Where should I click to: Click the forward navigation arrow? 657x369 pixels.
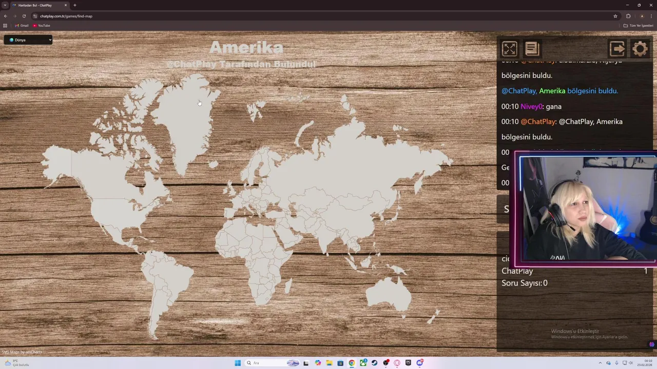(14, 16)
